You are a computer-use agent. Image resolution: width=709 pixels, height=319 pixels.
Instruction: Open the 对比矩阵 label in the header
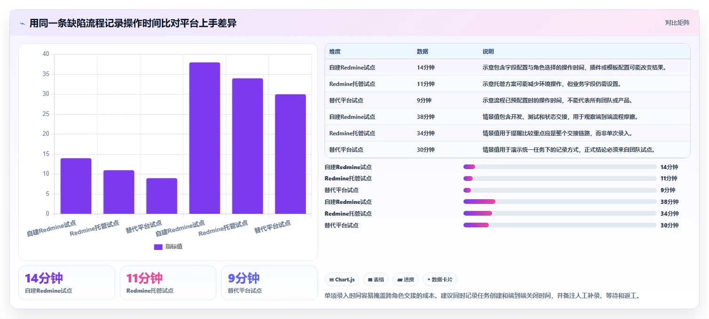click(677, 23)
